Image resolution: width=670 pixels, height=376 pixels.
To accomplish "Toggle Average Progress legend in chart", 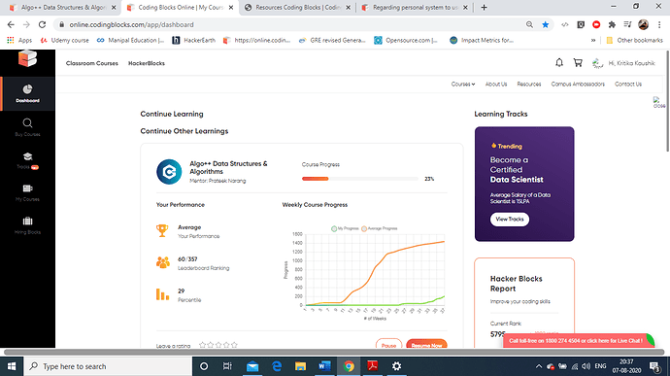I will click(379, 228).
